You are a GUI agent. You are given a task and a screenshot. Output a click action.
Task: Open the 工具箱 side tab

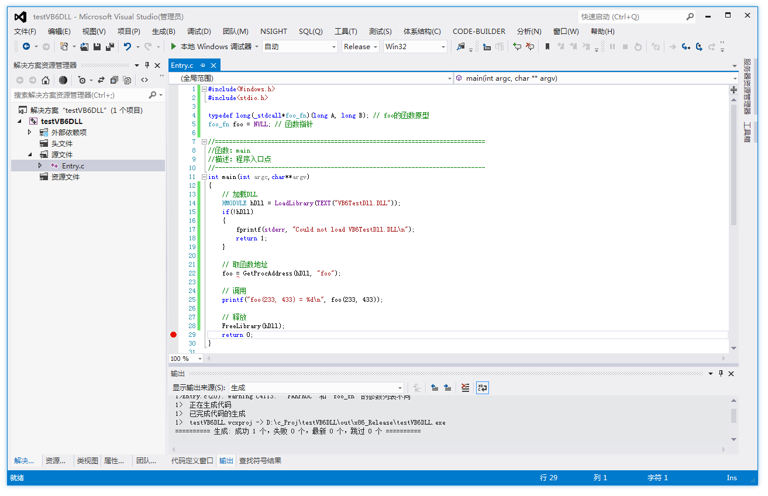[x=746, y=132]
